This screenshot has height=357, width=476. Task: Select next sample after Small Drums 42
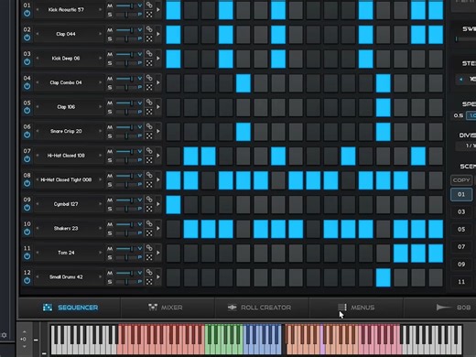click(x=100, y=276)
